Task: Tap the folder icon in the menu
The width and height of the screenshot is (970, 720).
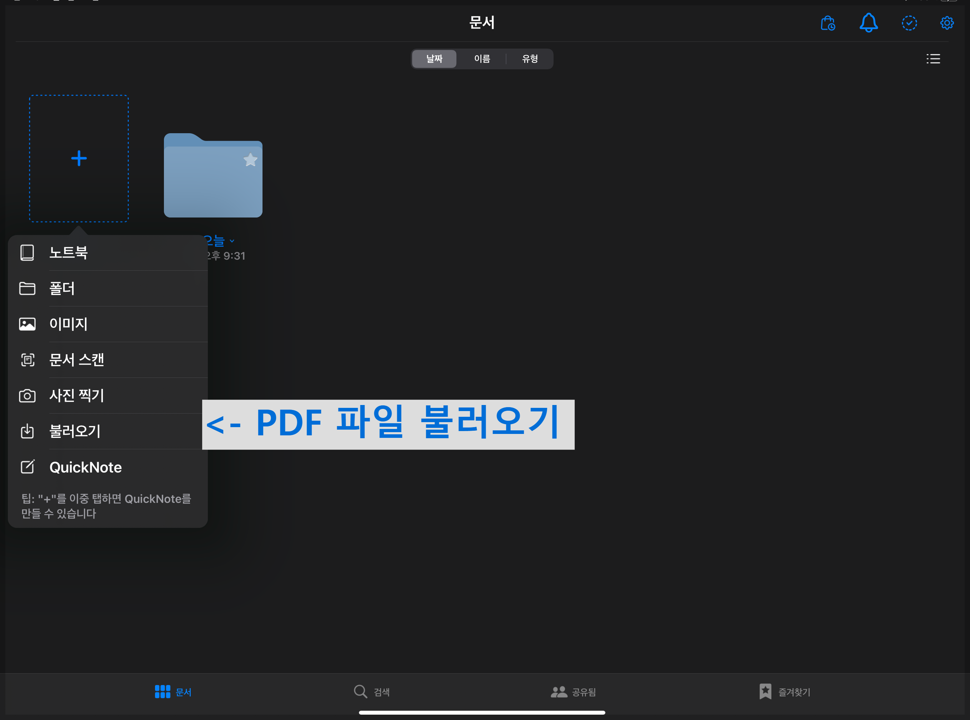Action: point(27,289)
